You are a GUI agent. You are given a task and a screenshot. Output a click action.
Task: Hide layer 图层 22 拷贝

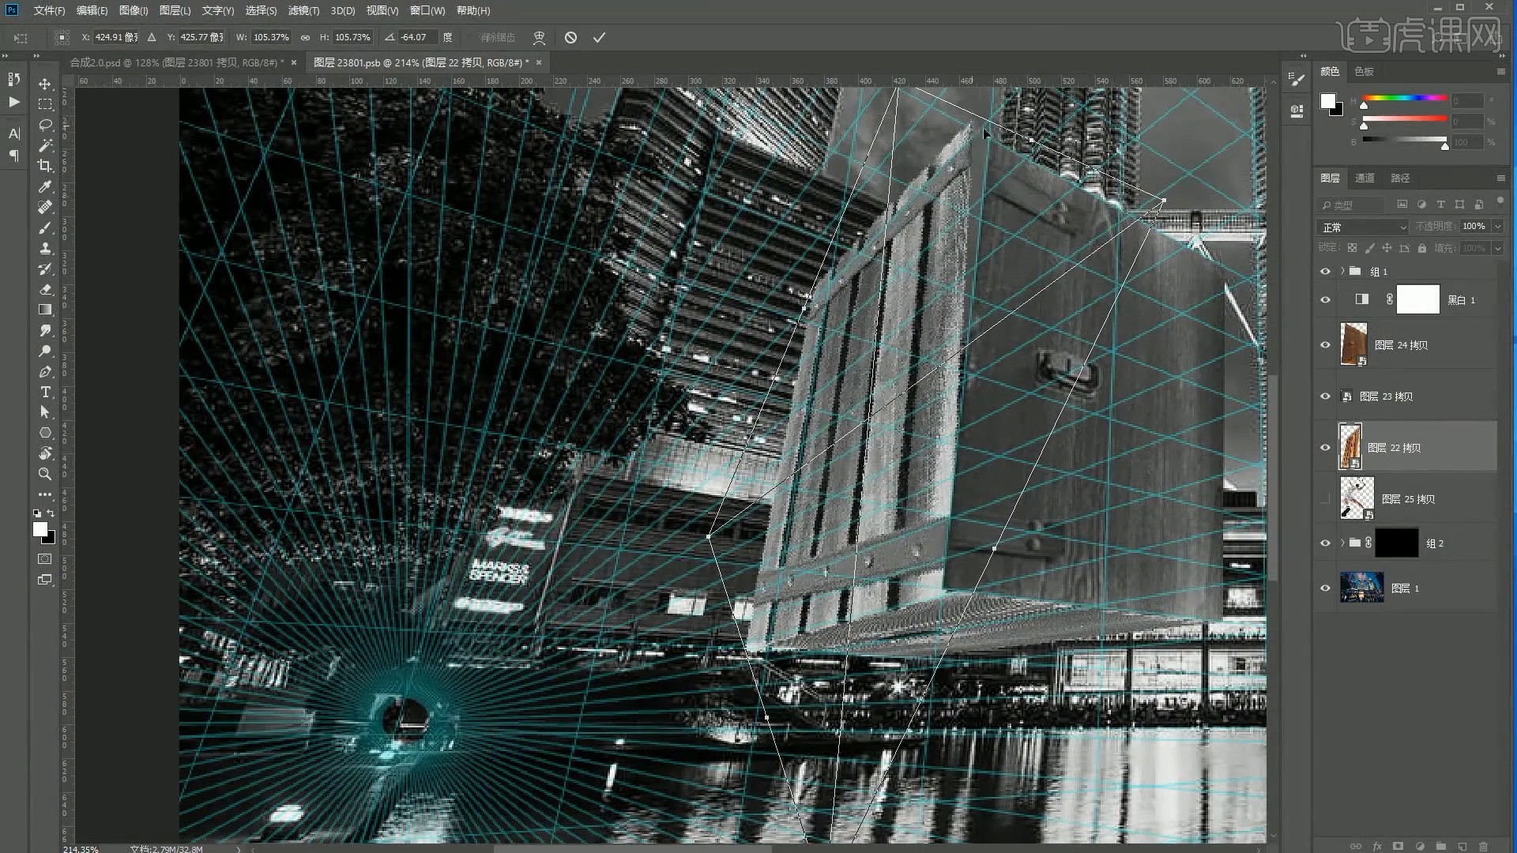coord(1325,447)
